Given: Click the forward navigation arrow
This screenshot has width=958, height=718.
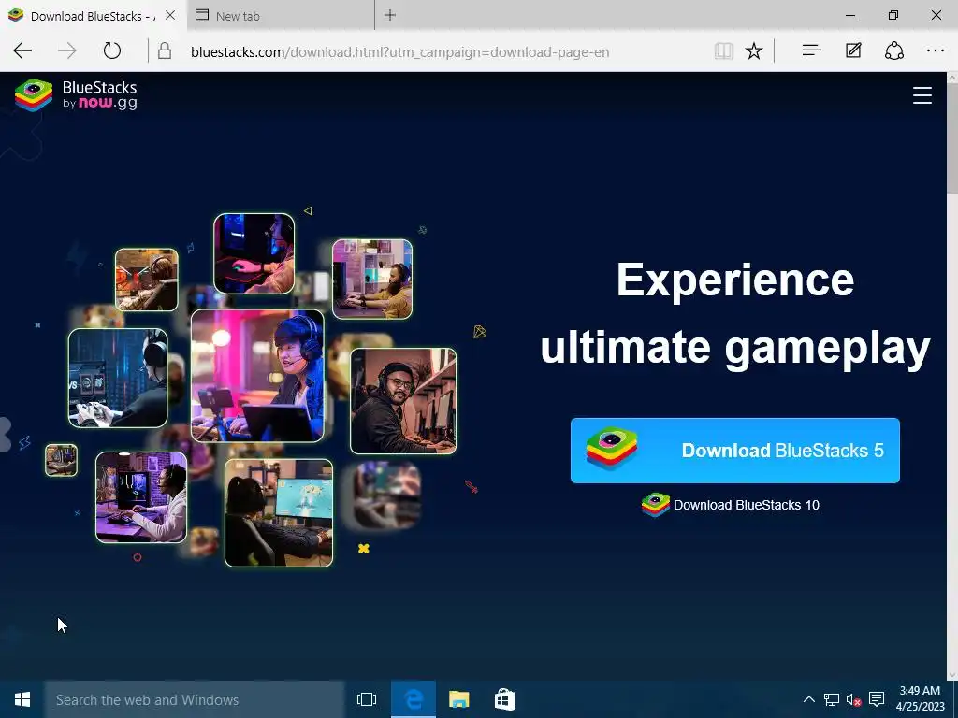Looking at the screenshot, I should coord(67,50).
